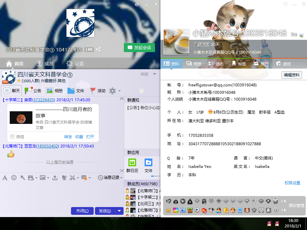The image size is (307, 230).
Task: Click 图标管理 link in icon tray
Action: coord(296,205)
